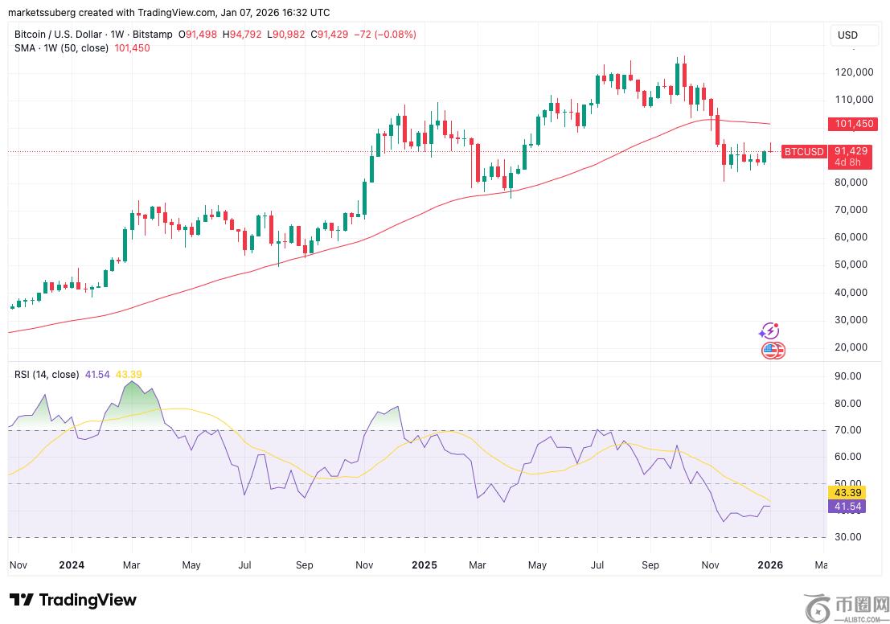Click the yellow 43.39 RSI average label
The image size is (890, 624).
tap(847, 493)
